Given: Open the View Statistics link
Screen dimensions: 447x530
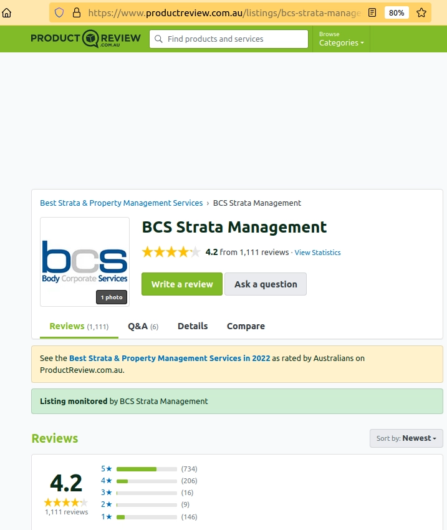Looking at the screenshot, I should tap(317, 253).
